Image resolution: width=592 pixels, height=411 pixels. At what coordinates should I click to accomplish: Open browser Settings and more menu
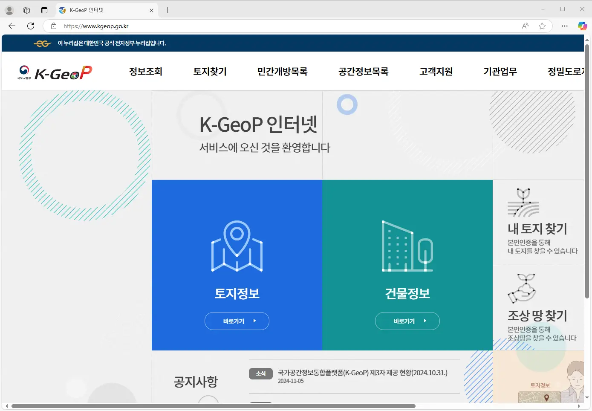coord(565,26)
